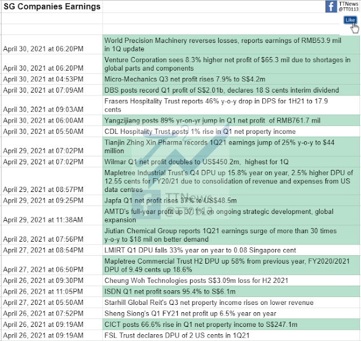Select the Wilmar Q1 net profit headline
The width and height of the screenshot is (361, 341).
pyautogui.click(x=231, y=161)
